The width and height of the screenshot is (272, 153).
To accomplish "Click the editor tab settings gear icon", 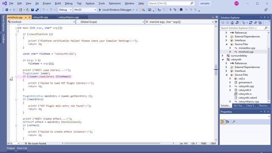I will coord(217,17).
